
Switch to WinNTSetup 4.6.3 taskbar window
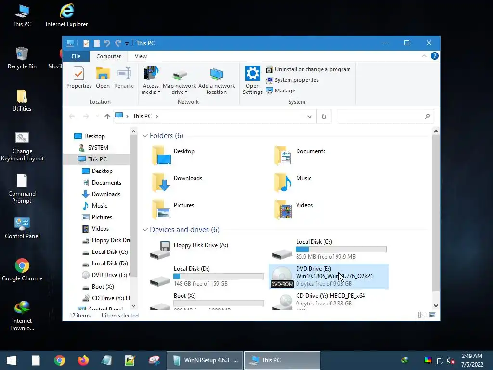tap(205, 360)
